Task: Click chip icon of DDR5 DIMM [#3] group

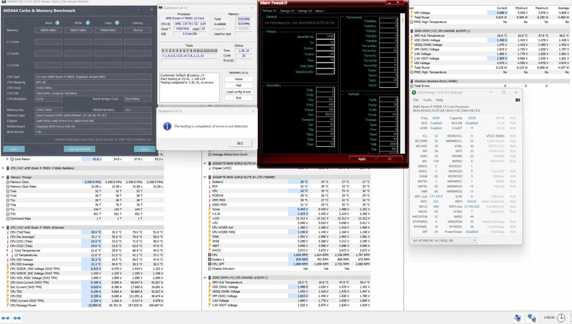Action: click(412, 31)
